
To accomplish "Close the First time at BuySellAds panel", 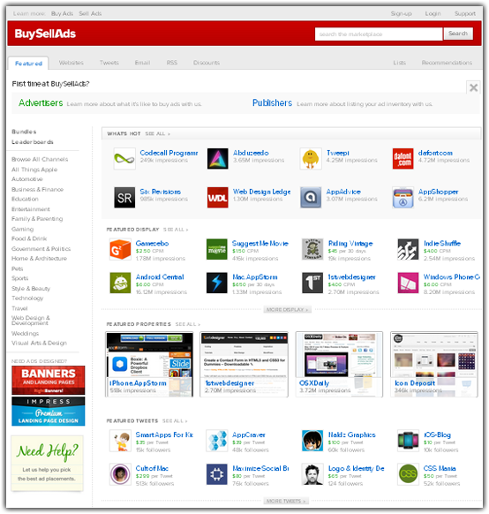I will click(x=473, y=87).
